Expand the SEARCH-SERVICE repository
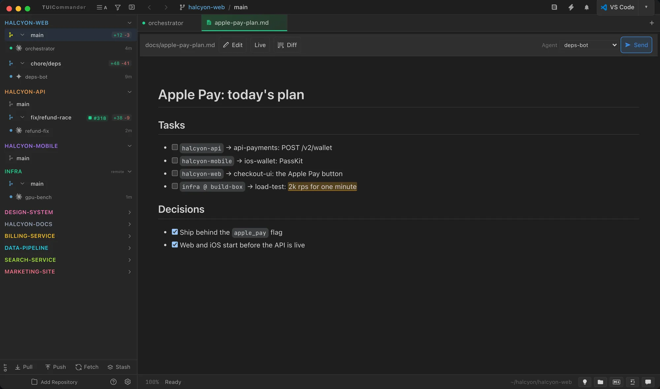This screenshot has height=389, width=660. (x=129, y=260)
